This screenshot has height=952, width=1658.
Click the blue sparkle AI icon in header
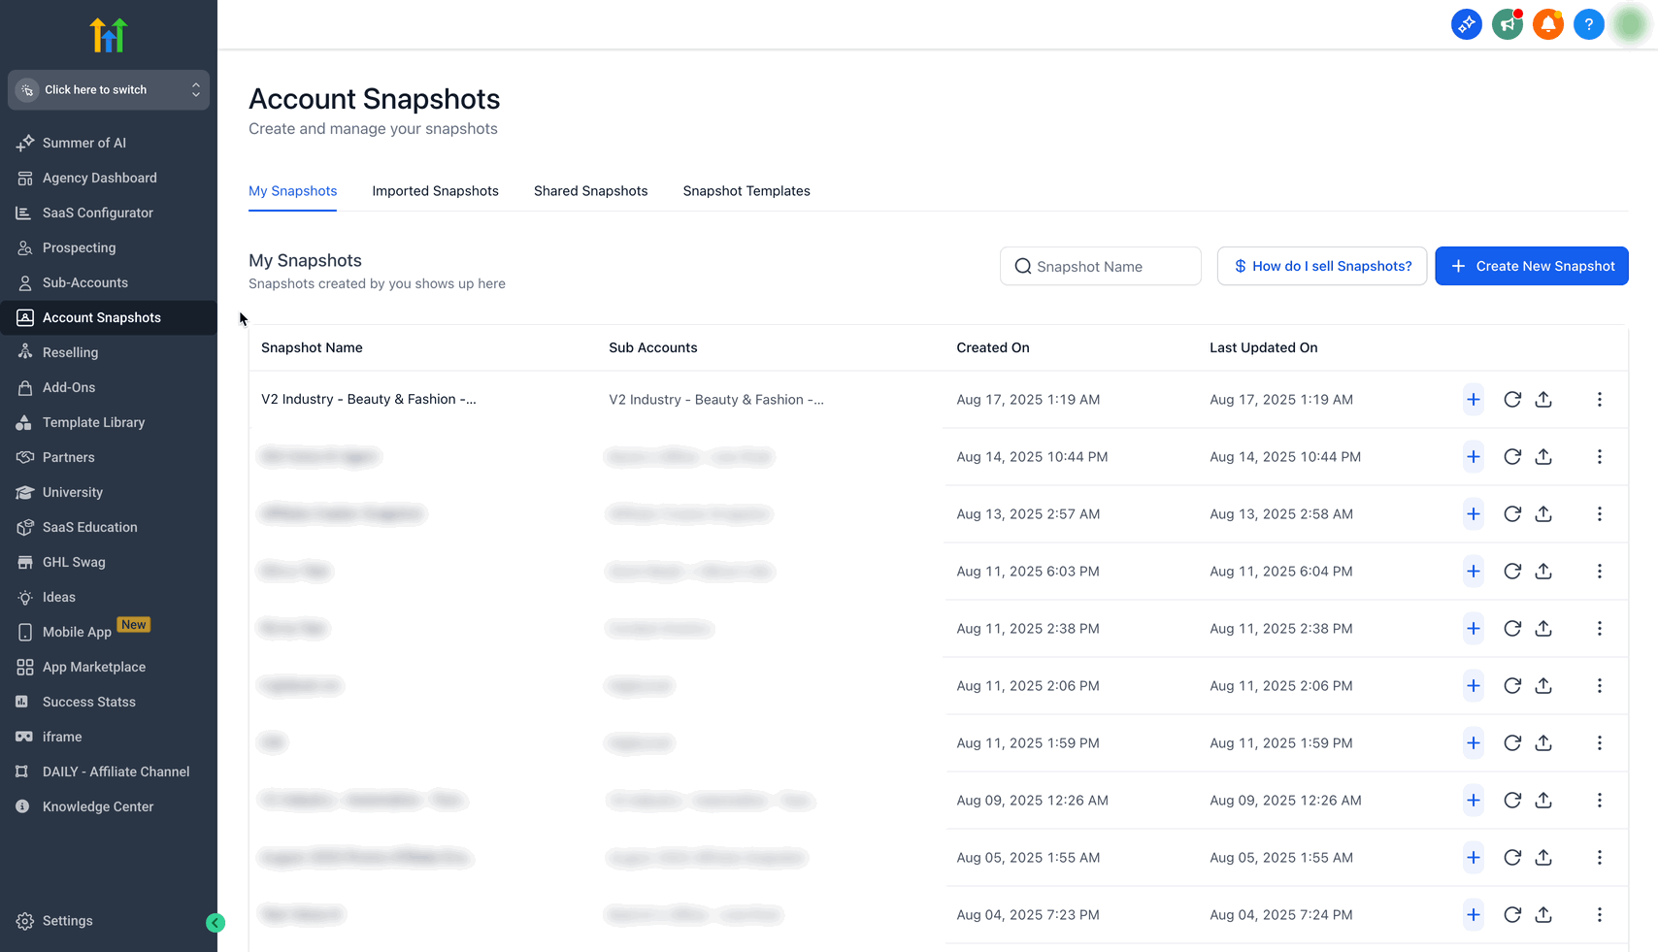pyautogui.click(x=1466, y=24)
